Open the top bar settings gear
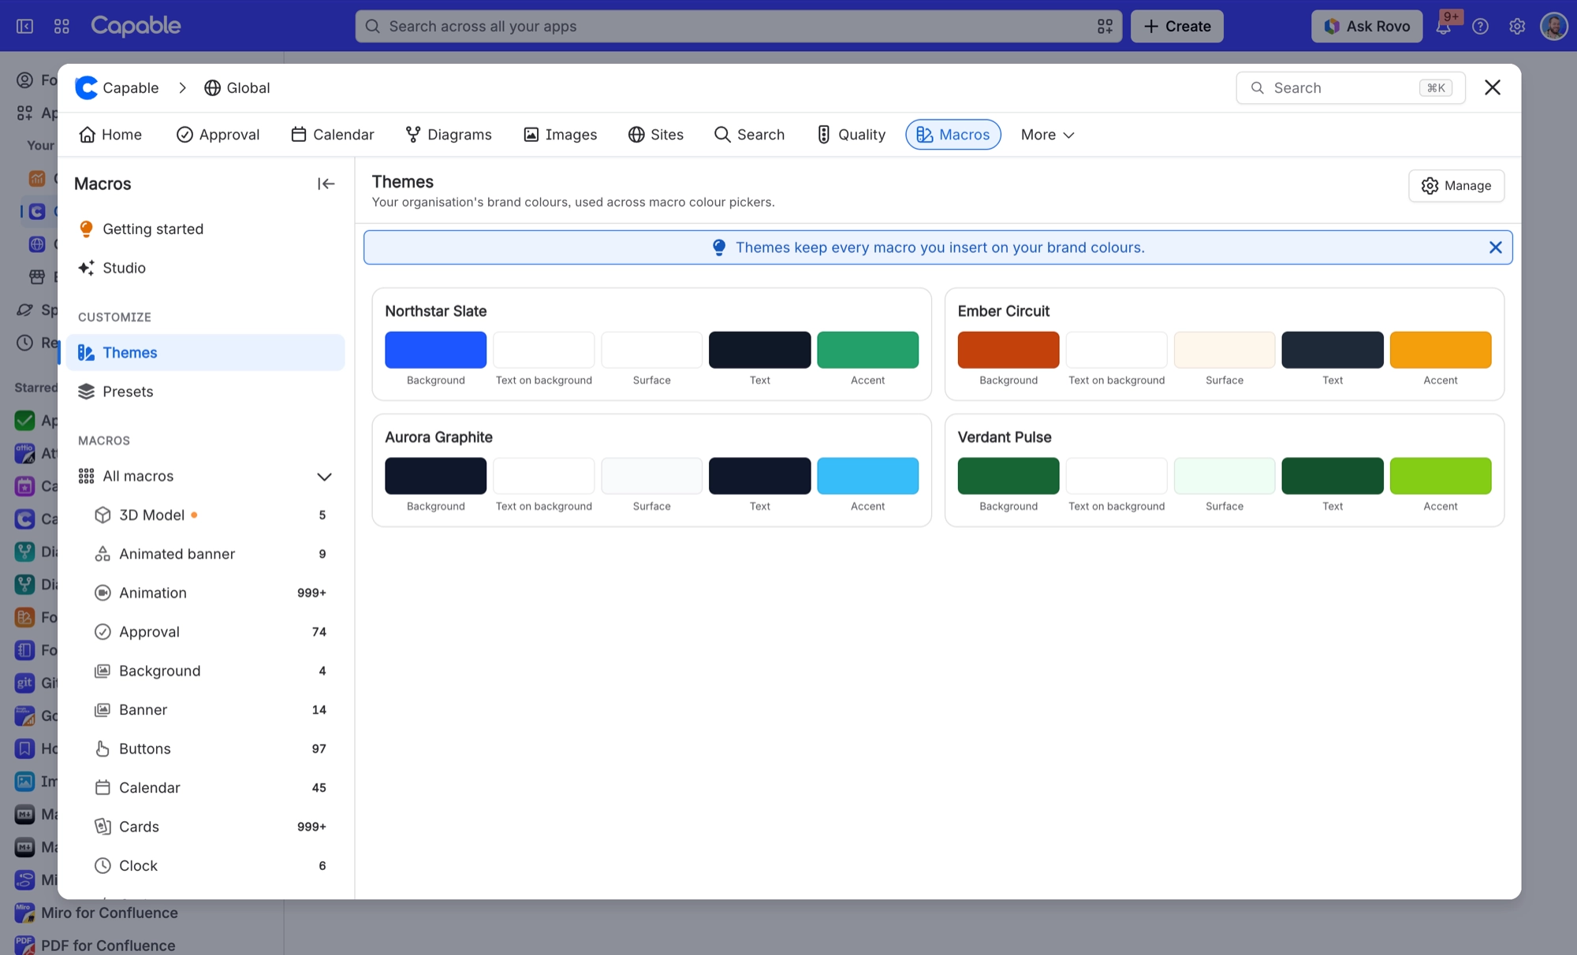 [x=1517, y=26]
